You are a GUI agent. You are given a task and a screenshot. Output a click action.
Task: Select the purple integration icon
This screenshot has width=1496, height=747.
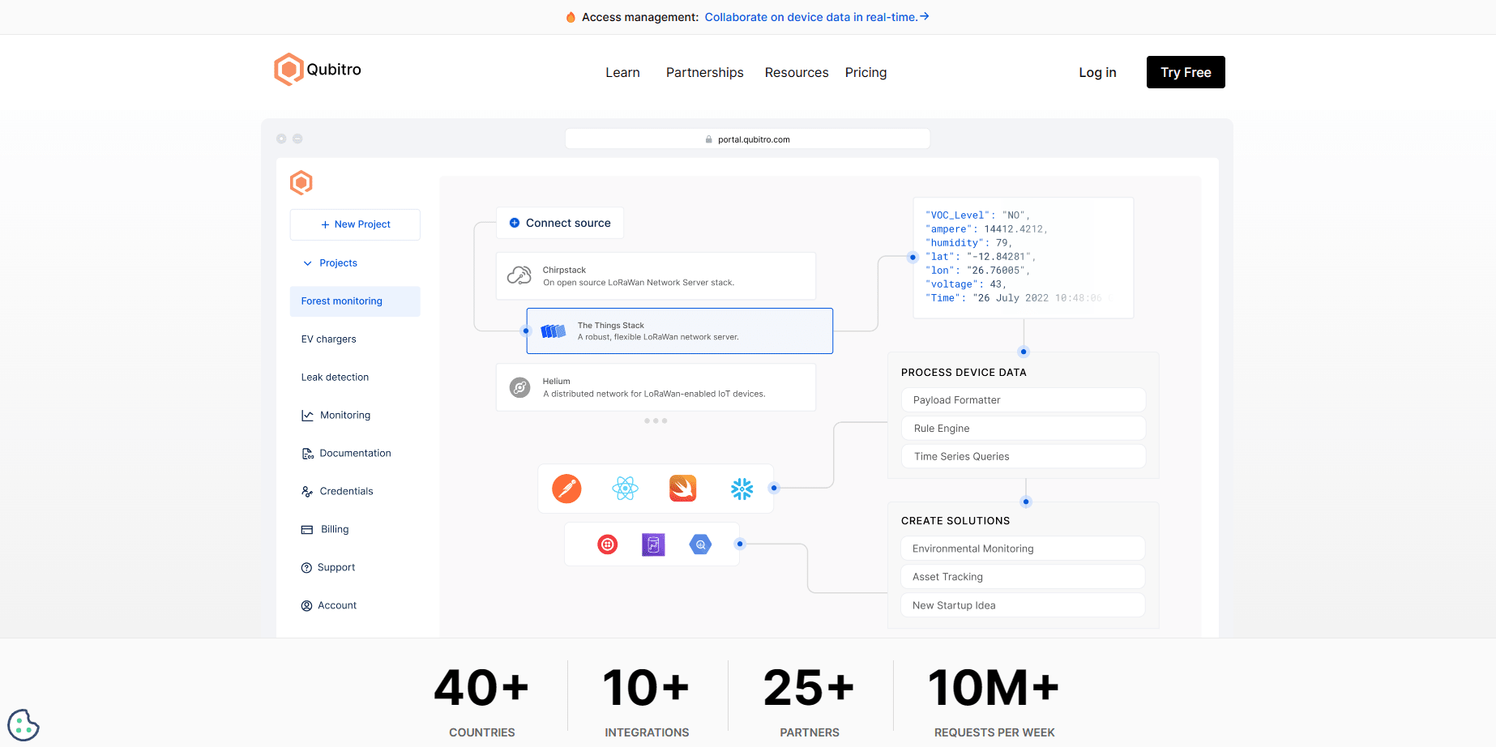tap(653, 544)
